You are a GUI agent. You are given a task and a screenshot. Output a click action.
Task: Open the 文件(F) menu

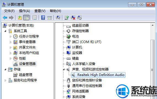click(9, 11)
